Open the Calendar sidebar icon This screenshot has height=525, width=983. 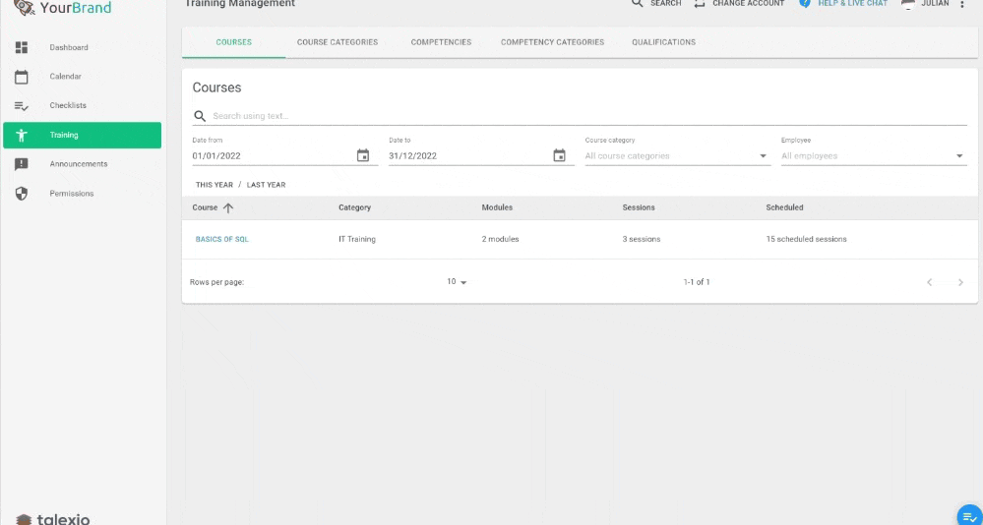22,77
